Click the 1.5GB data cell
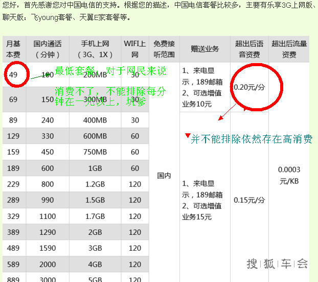318x282 pixels. (x=95, y=200)
